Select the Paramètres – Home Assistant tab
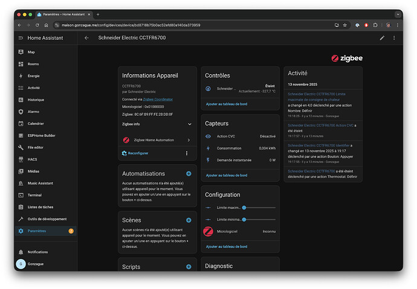The image size is (417, 289). (x=64, y=14)
